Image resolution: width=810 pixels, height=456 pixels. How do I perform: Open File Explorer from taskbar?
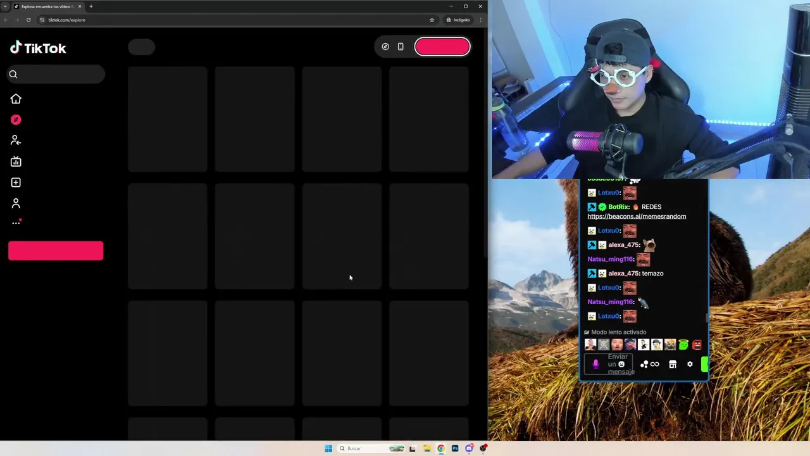[427, 448]
